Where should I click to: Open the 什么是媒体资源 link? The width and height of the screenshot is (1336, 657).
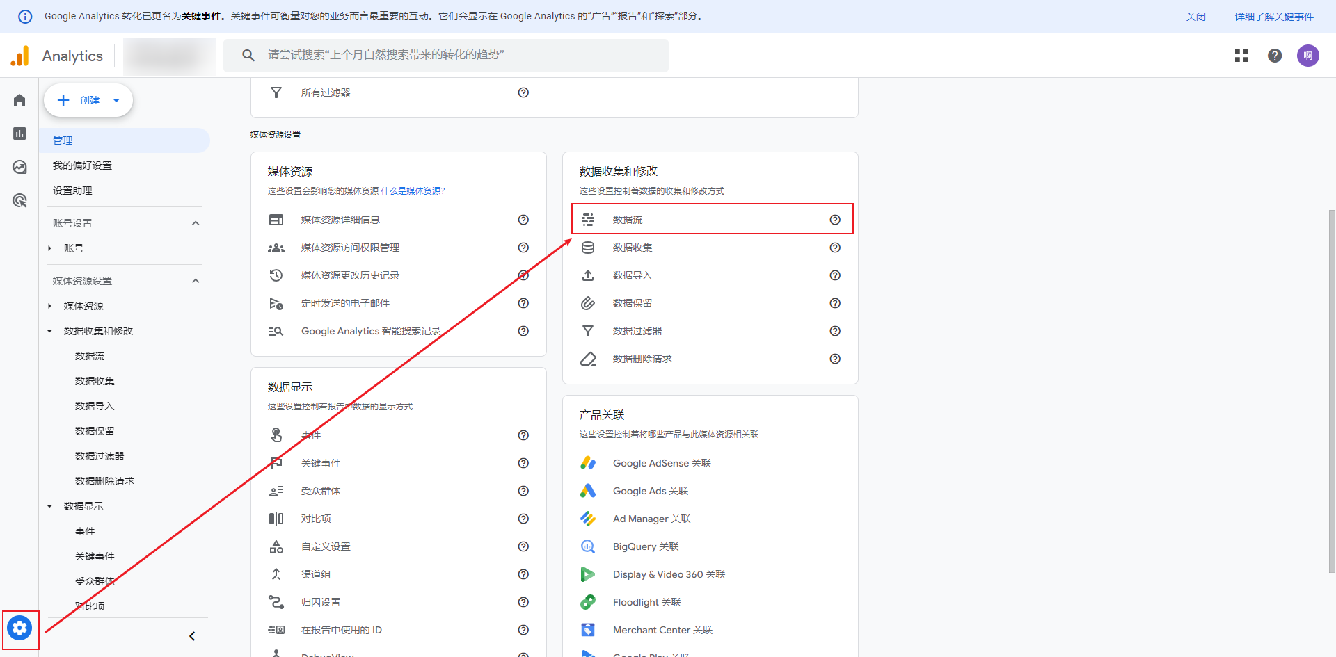coord(414,191)
